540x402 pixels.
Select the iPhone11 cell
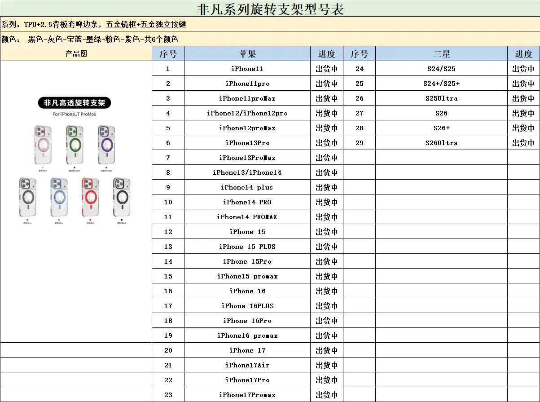(x=247, y=69)
